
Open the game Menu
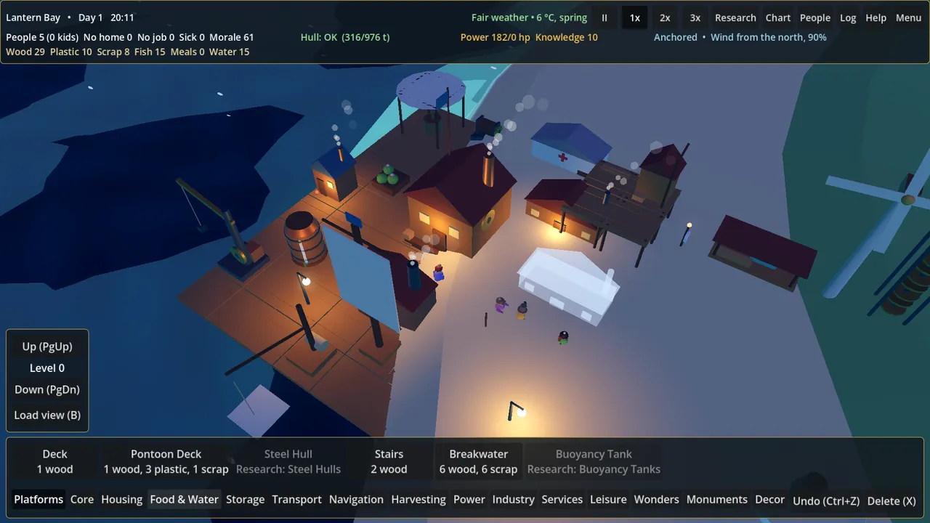coord(908,17)
